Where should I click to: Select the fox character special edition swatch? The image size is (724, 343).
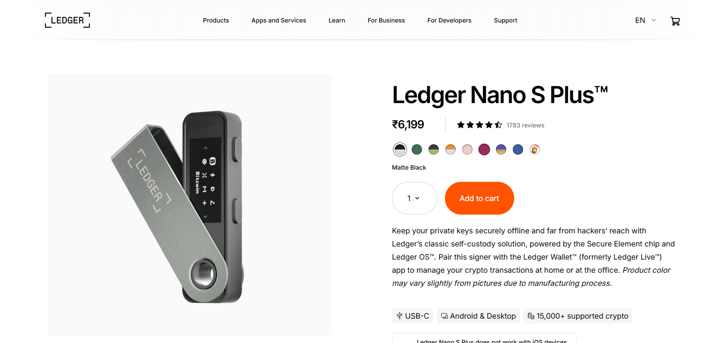pyautogui.click(x=534, y=149)
